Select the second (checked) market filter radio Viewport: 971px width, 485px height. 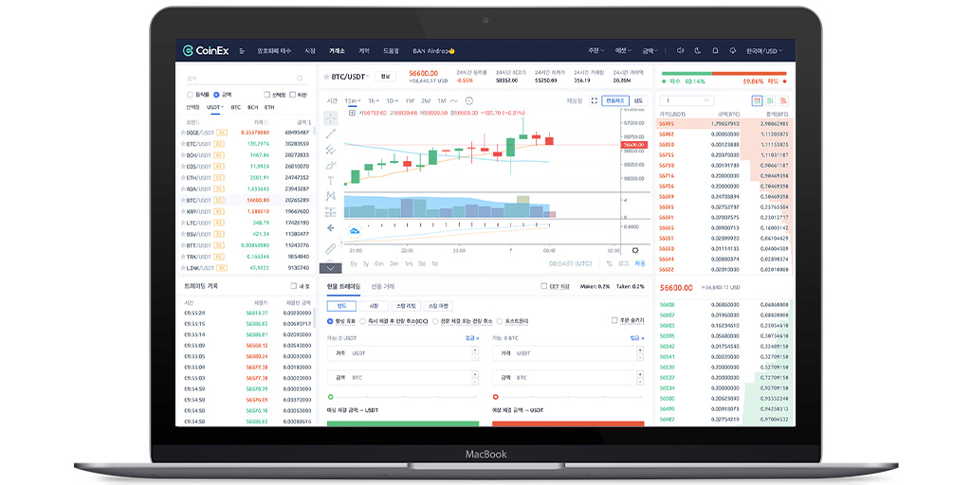click(216, 95)
